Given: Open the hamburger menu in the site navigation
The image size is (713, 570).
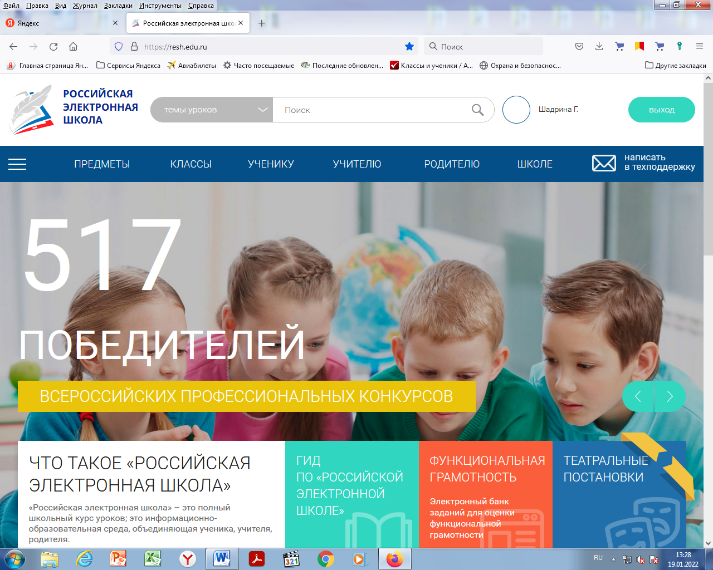Looking at the screenshot, I should click(17, 164).
